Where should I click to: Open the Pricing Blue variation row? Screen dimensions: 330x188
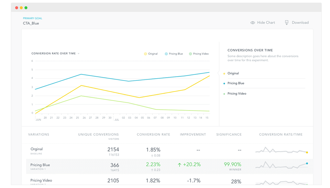click(x=40, y=165)
